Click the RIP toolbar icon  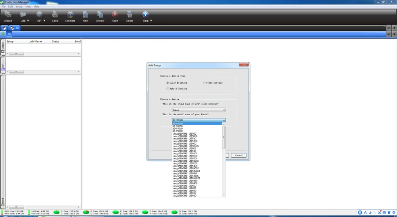coord(39,14)
